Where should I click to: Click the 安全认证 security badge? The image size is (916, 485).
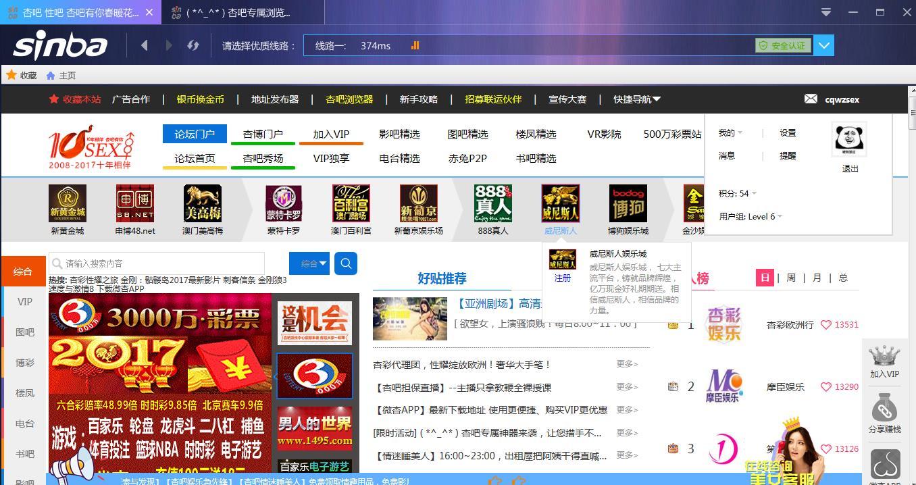tap(784, 45)
